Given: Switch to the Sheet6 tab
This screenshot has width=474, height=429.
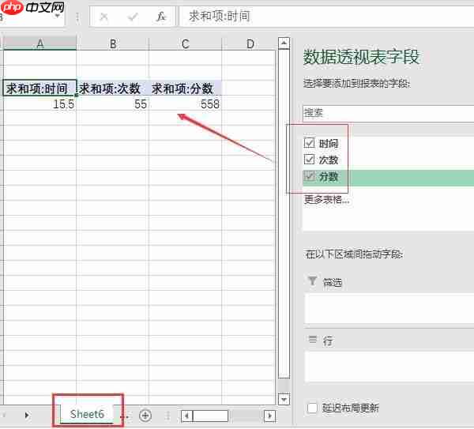Looking at the screenshot, I should tap(87, 414).
